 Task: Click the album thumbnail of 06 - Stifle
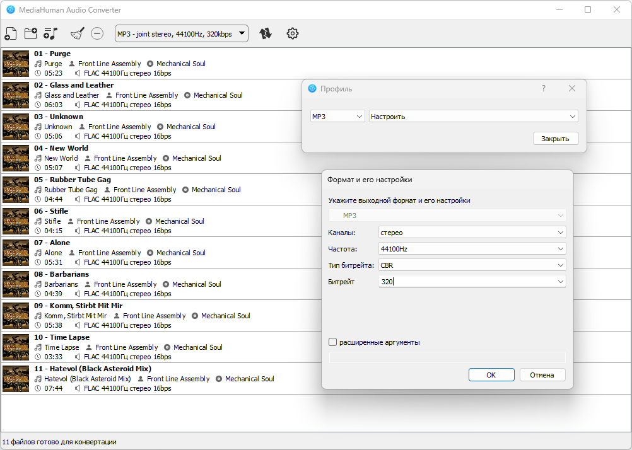(x=16, y=221)
